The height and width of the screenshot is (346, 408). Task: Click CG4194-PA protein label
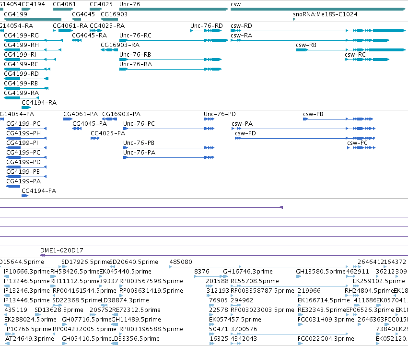pyautogui.click(x=39, y=191)
